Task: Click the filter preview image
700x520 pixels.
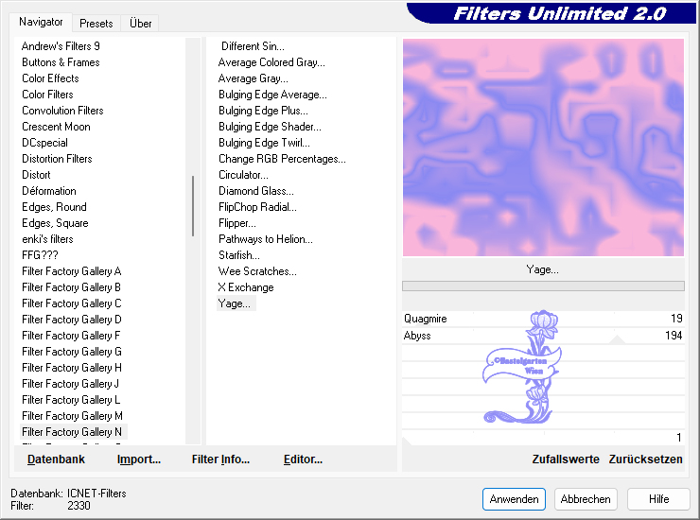Action: coord(543,147)
